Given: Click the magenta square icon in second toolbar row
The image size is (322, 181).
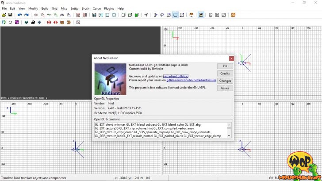Looking at the screenshot, I should [x=17, y=22].
